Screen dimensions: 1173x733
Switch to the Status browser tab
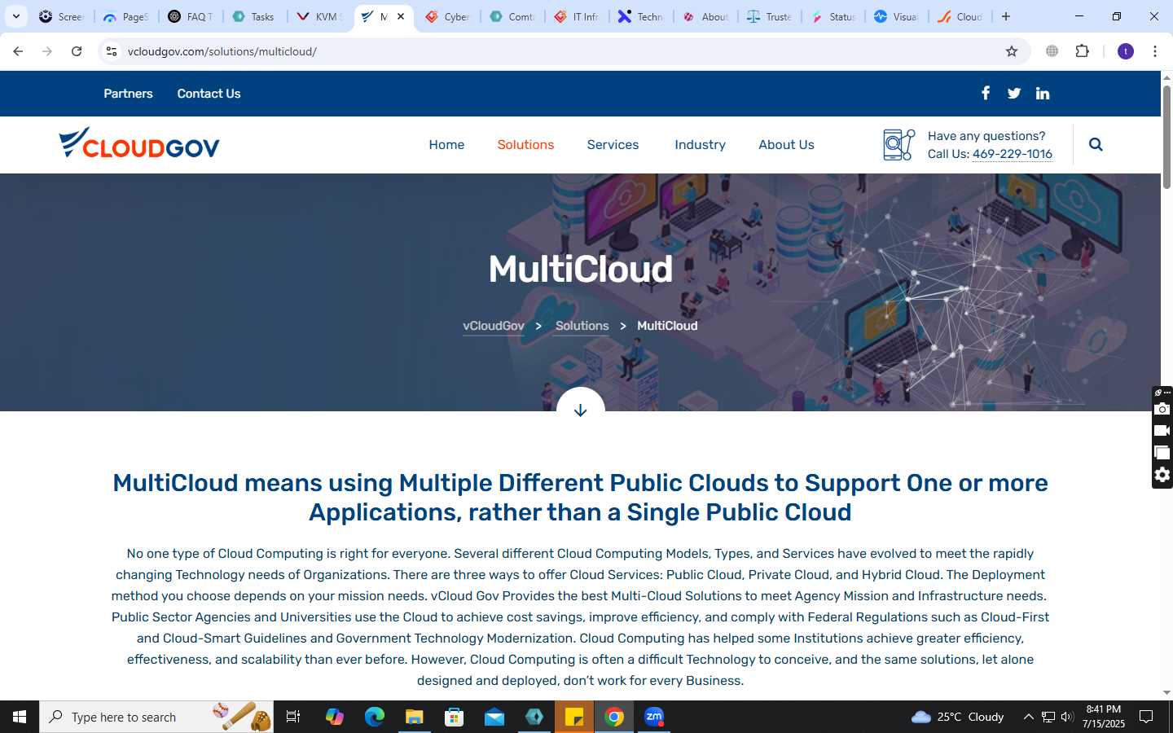[833, 16]
